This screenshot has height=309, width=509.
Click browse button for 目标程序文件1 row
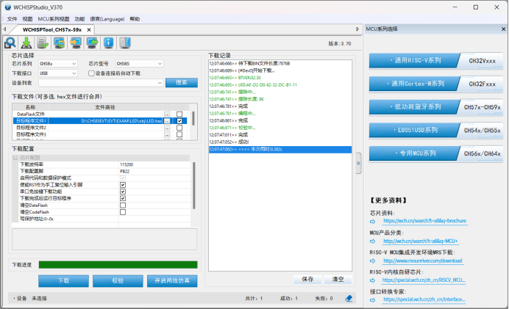[167, 121]
